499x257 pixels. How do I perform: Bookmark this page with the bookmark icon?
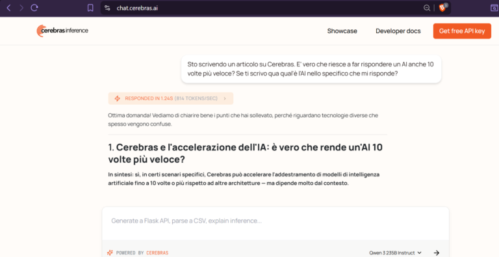(90, 8)
